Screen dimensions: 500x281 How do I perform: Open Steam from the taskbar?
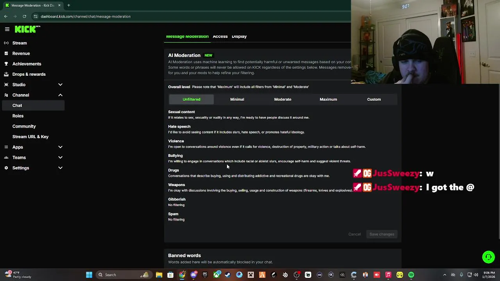(228, 275)
